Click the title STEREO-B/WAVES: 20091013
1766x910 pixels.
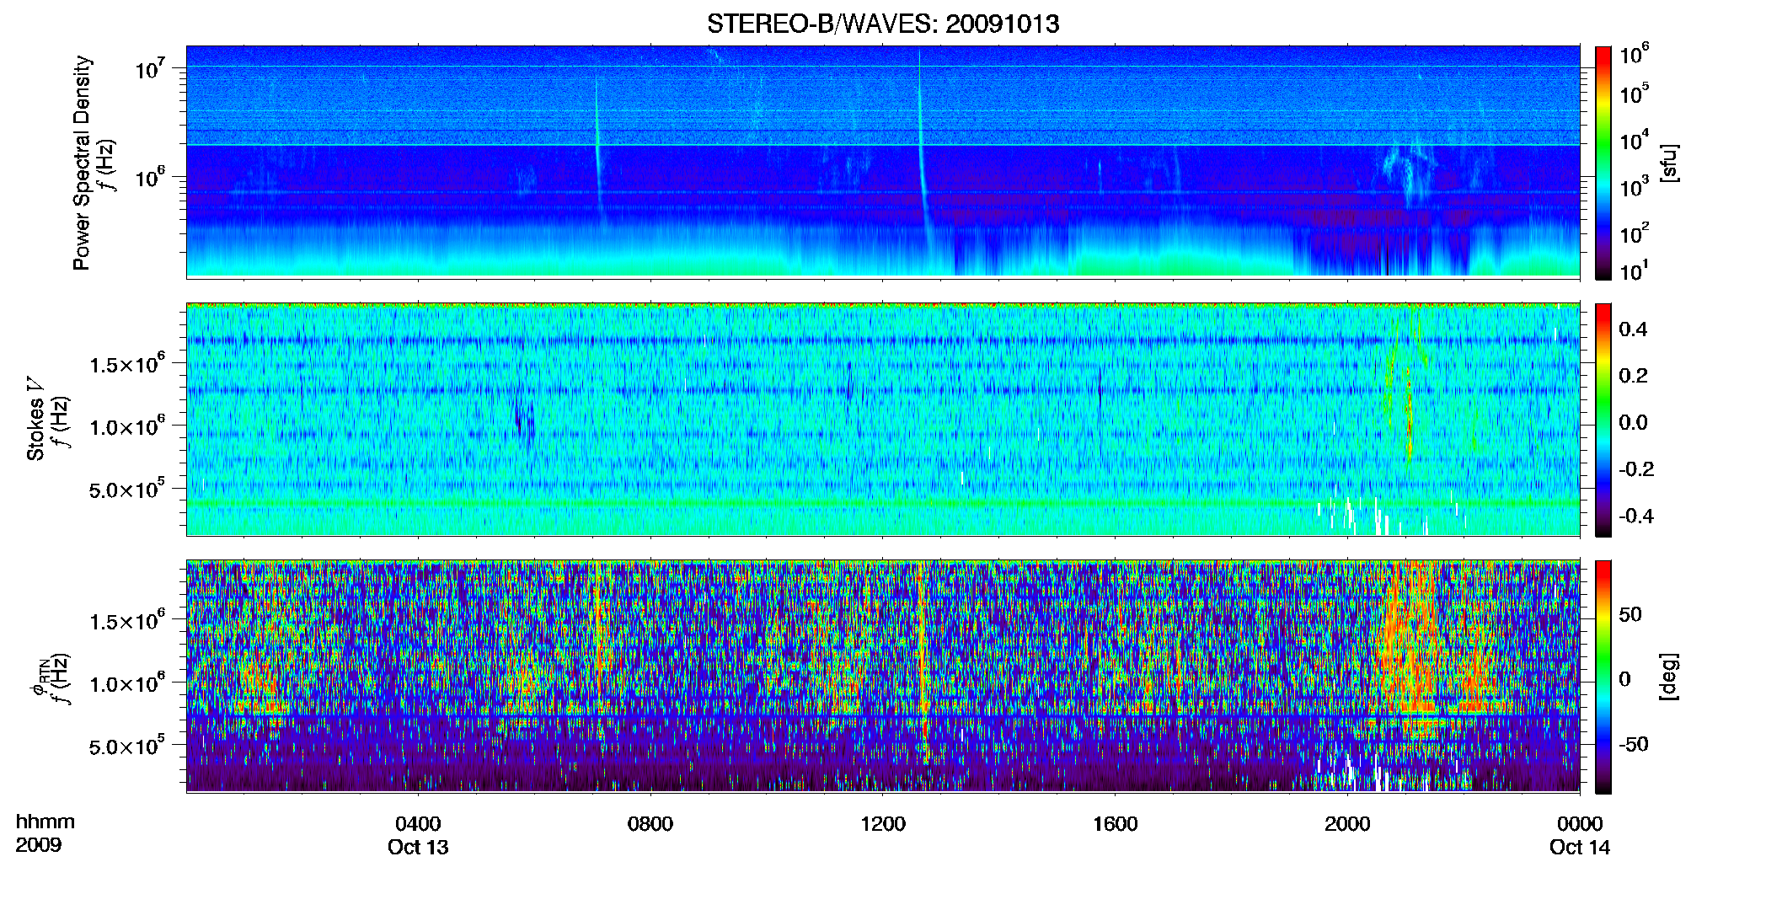pyautogui.click(x=882, y=24)
